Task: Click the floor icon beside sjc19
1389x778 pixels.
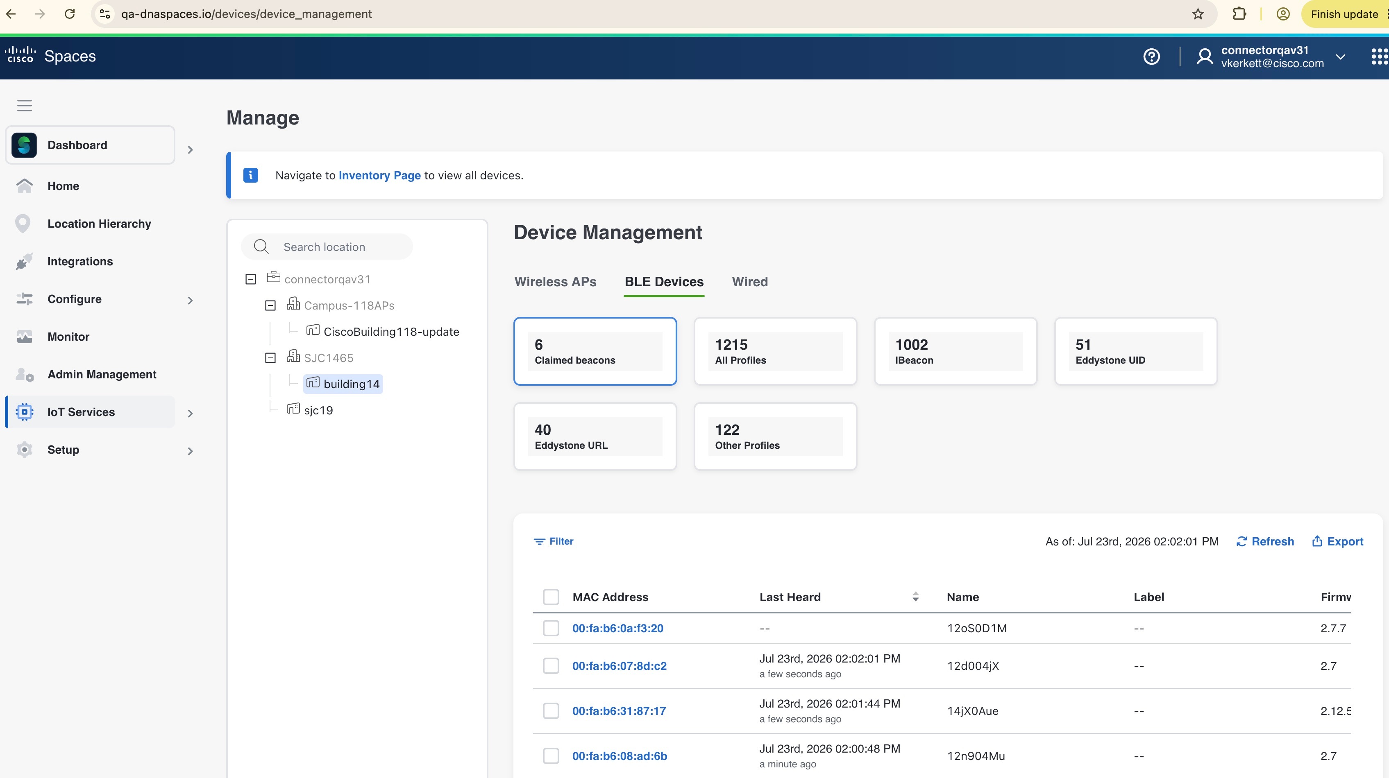Action: tap(293, 408)
